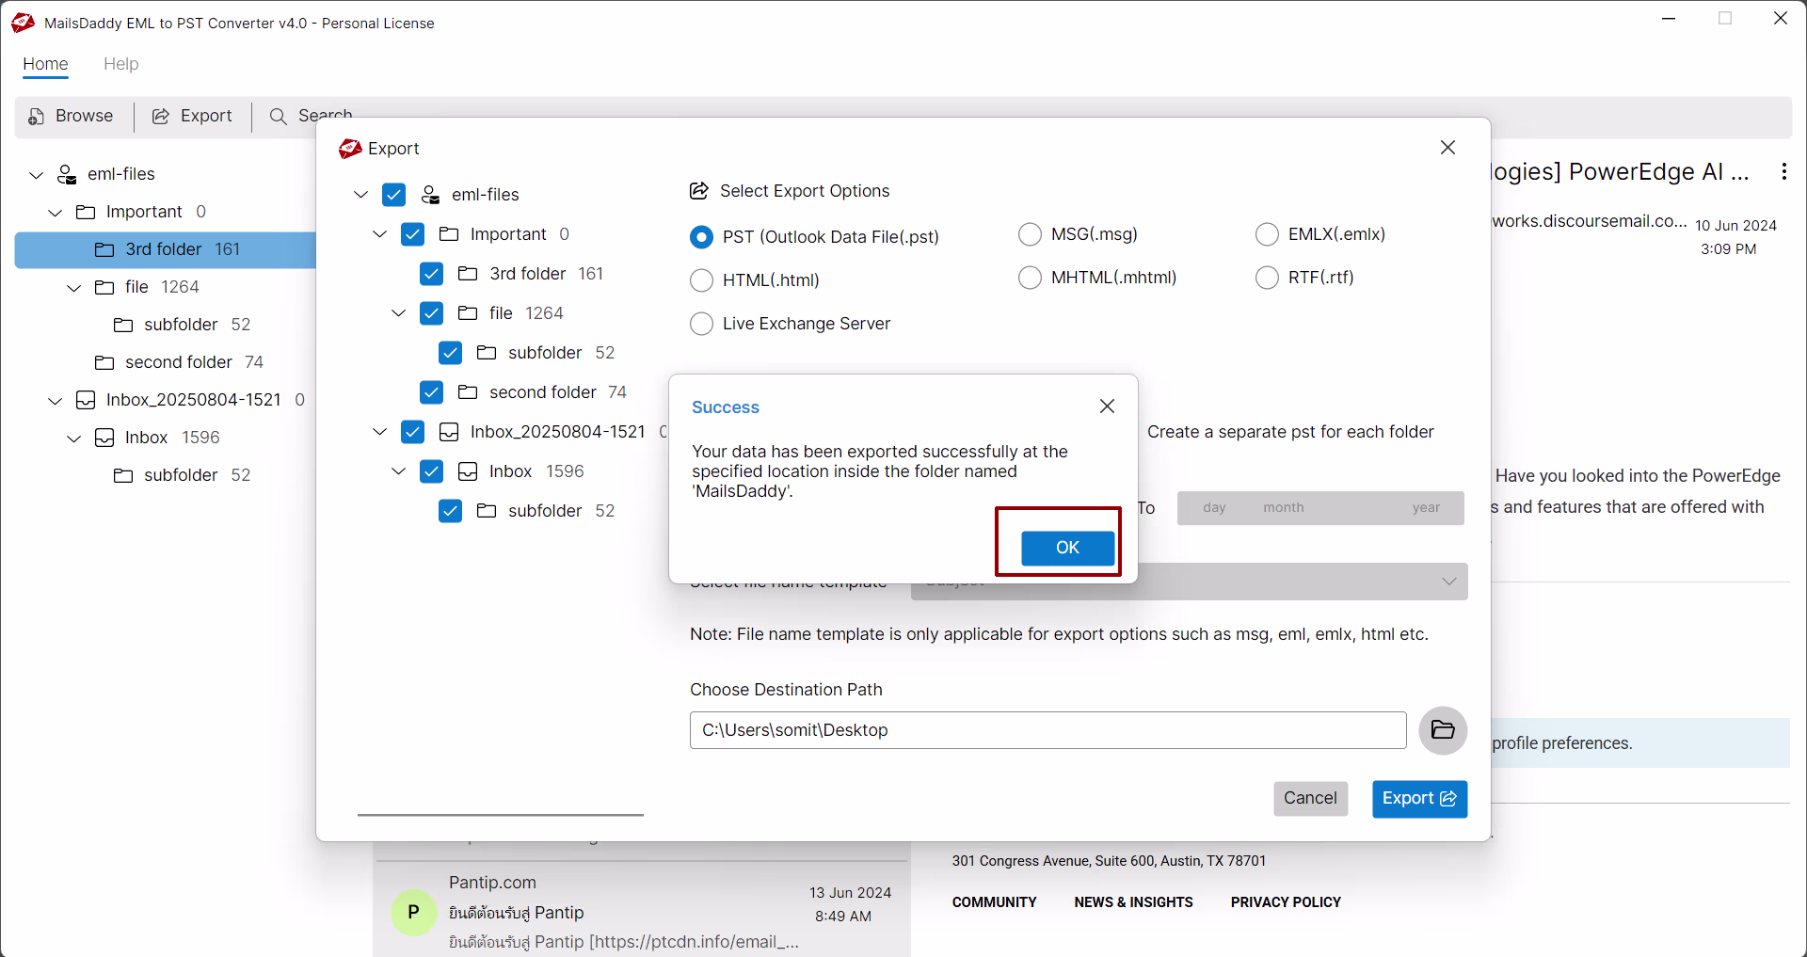
Task: Cancel the export dialog
Action: pos(1310,799)
